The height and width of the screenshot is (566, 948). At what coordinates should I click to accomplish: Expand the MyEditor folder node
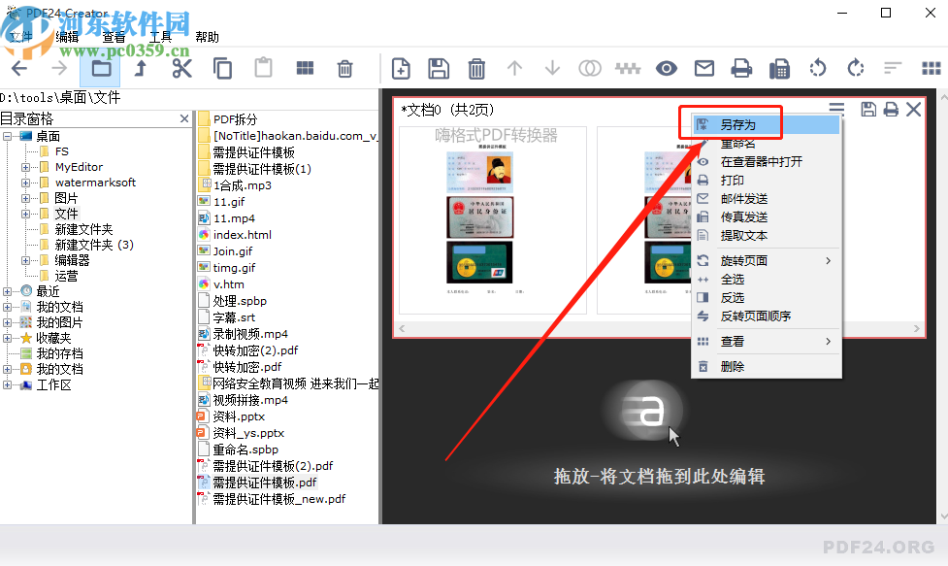(25, 167)
